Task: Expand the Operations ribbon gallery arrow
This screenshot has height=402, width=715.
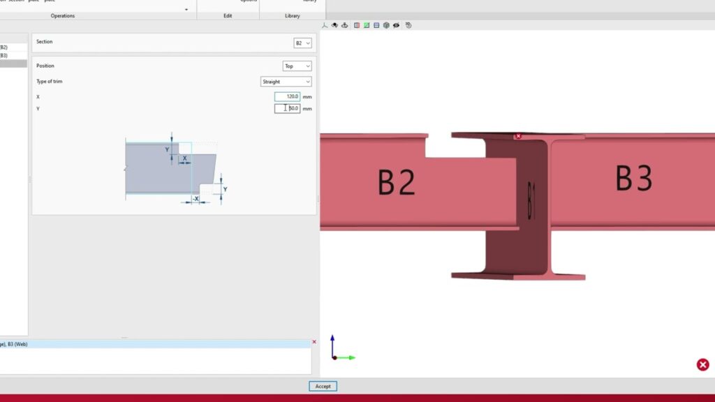Action: [186, 10]
